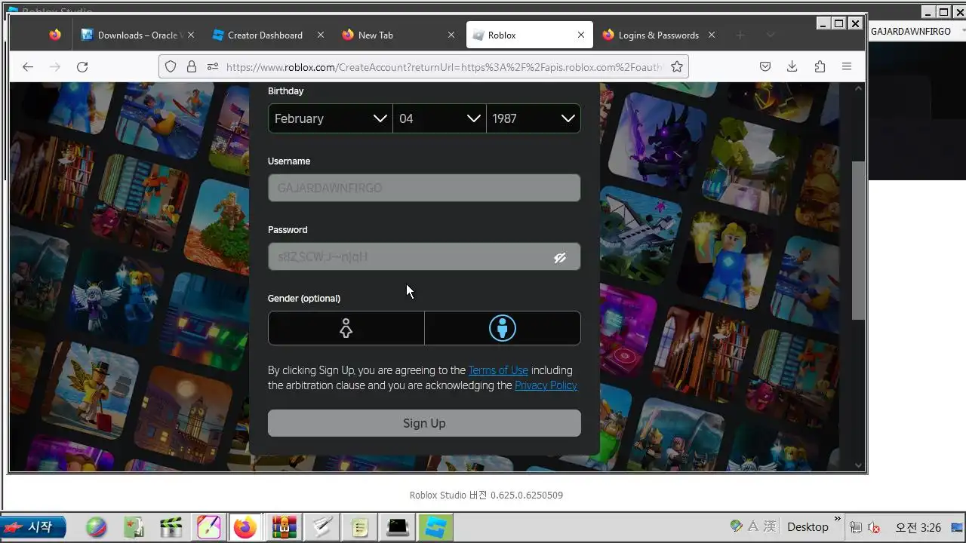
Task: Open the birthday day dropdown showing 04
Action: [440, 118]
